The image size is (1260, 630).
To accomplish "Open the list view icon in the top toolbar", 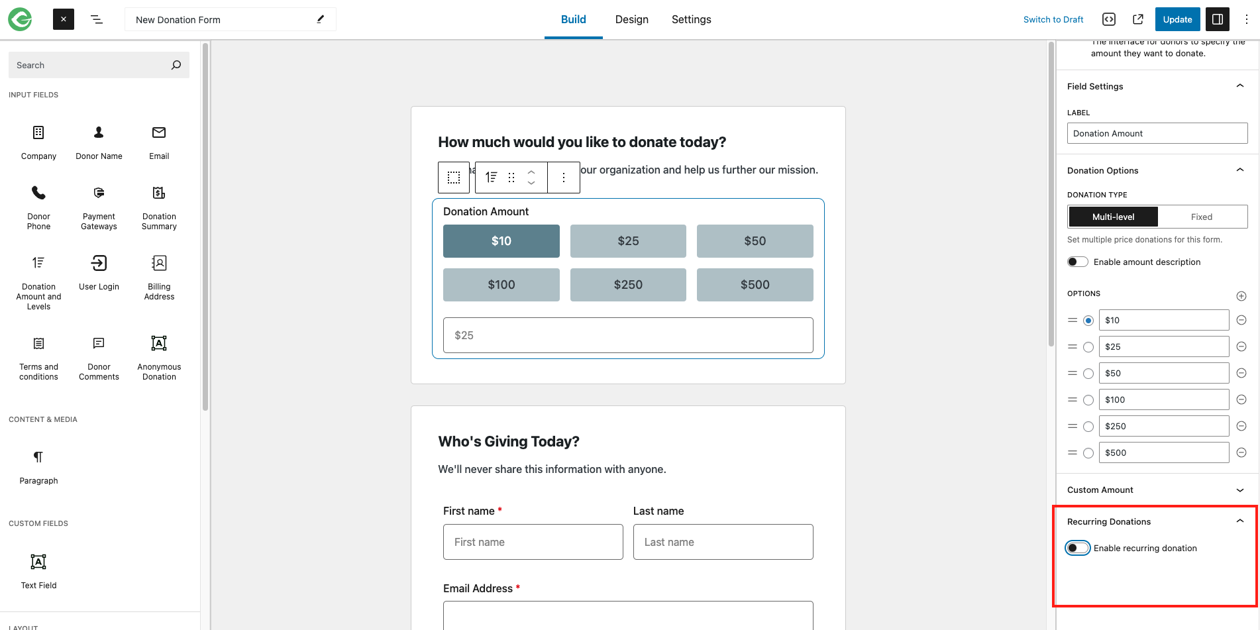I will click(97, 19).
